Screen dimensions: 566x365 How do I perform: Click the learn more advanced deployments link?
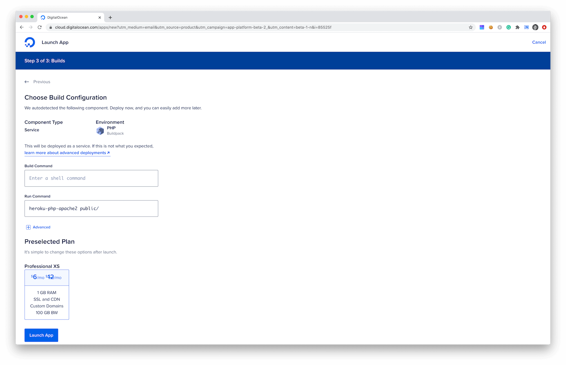point(67,153)
